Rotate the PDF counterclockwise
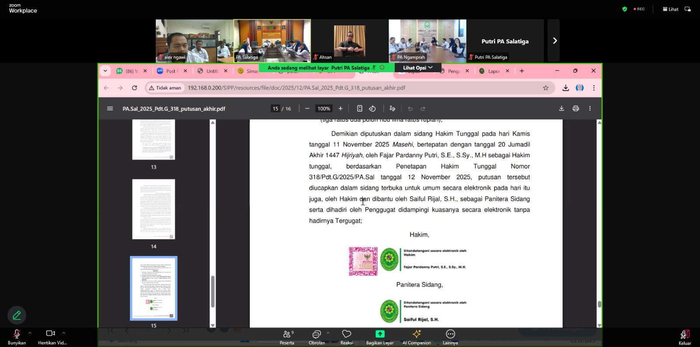The width and height of the screenshot is (700, 347). pyautogui.click(x=372, y=109)
